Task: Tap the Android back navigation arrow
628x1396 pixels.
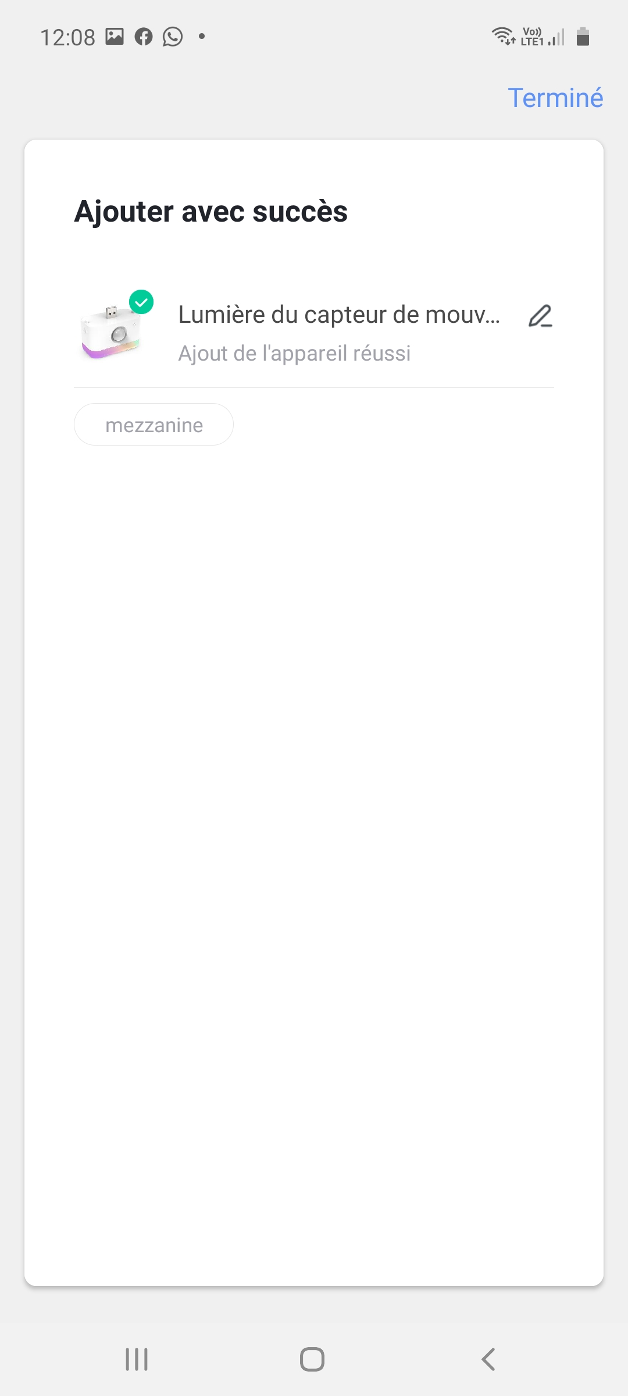Action: coord(488,1359)
